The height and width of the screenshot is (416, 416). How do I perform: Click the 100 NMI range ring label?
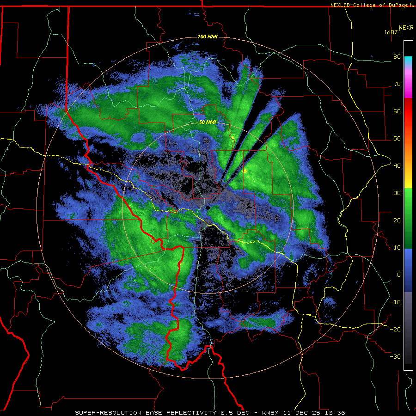208,37
